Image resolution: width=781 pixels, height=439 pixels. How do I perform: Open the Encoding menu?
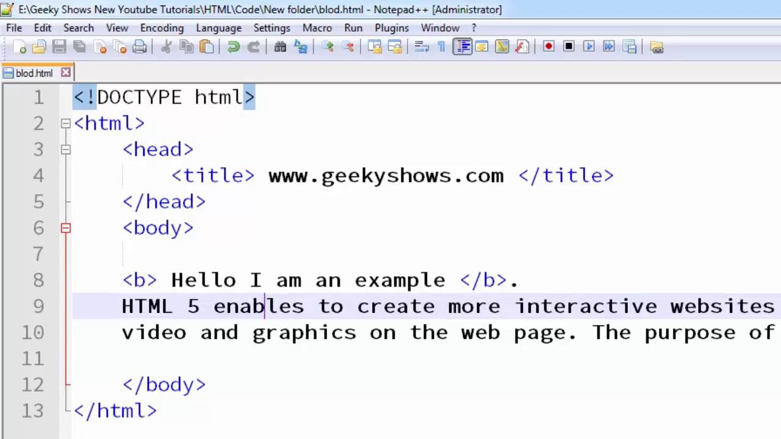point(162,28)
